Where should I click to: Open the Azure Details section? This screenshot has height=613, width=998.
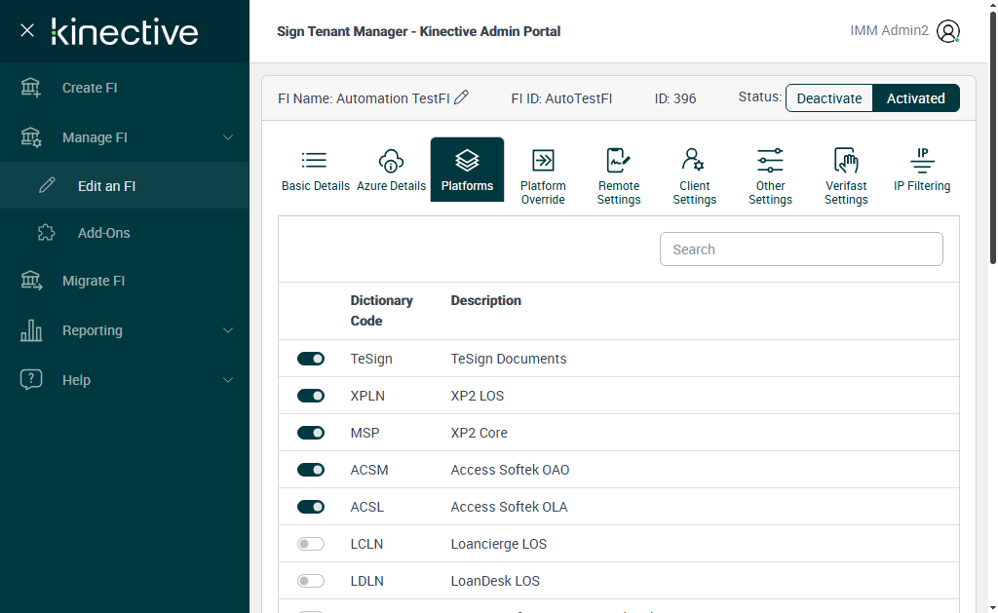(x=391, y=171)
